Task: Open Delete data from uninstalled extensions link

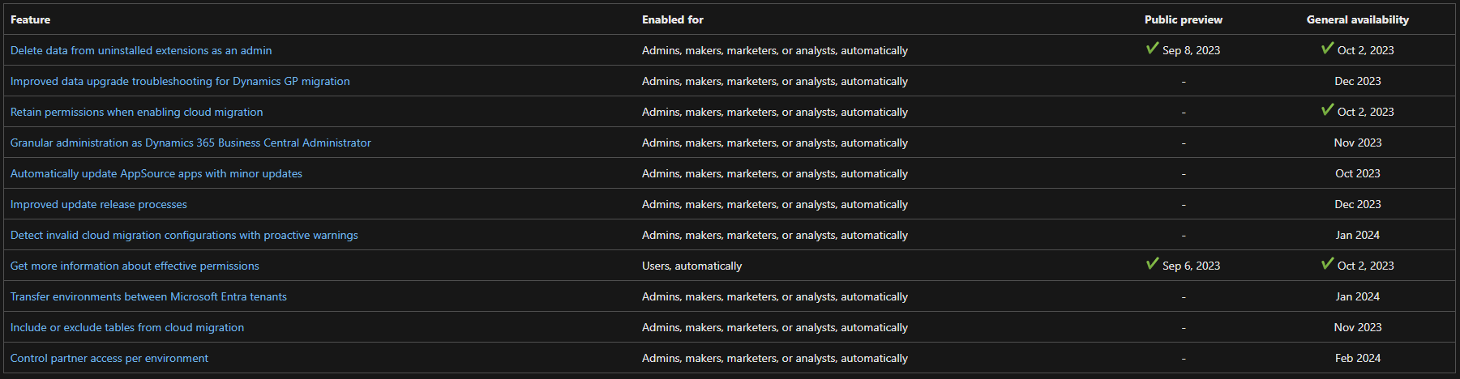Action: pos(141,50)
